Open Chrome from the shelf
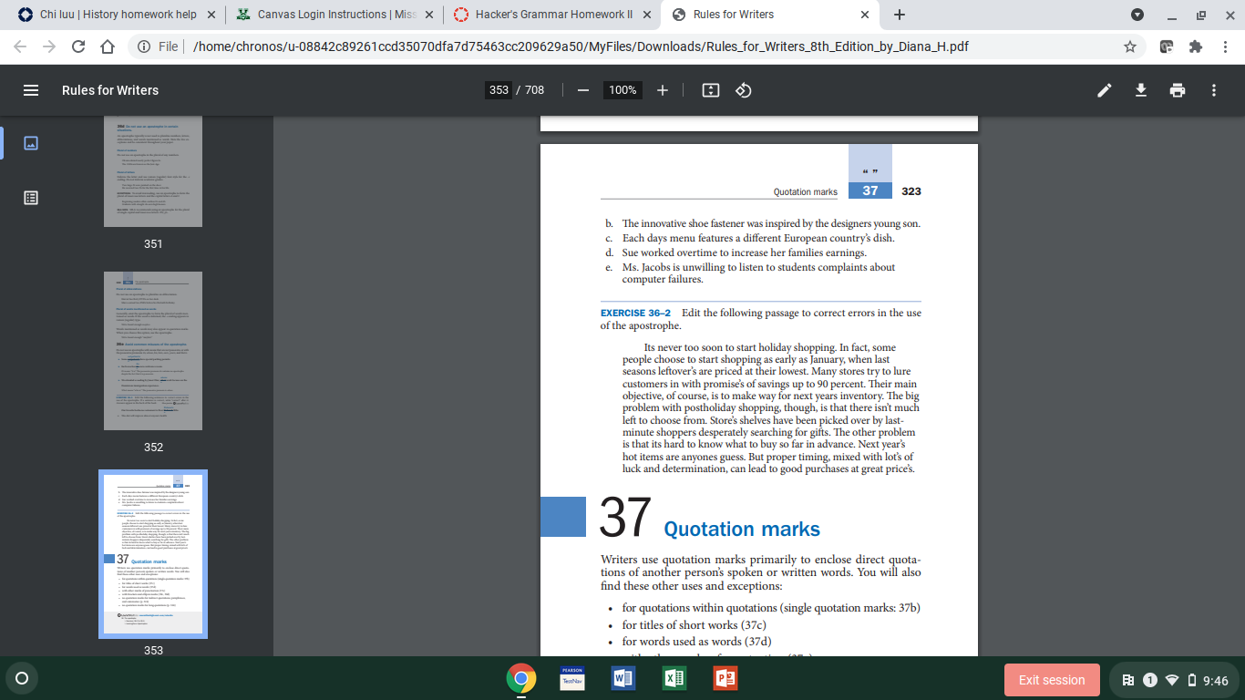This screenshot has height=700, width=1245. [x=521, y=679]
